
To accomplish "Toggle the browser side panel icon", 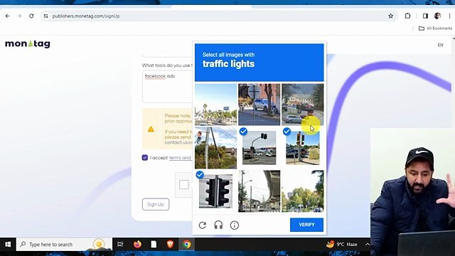I will click(425, 16).
